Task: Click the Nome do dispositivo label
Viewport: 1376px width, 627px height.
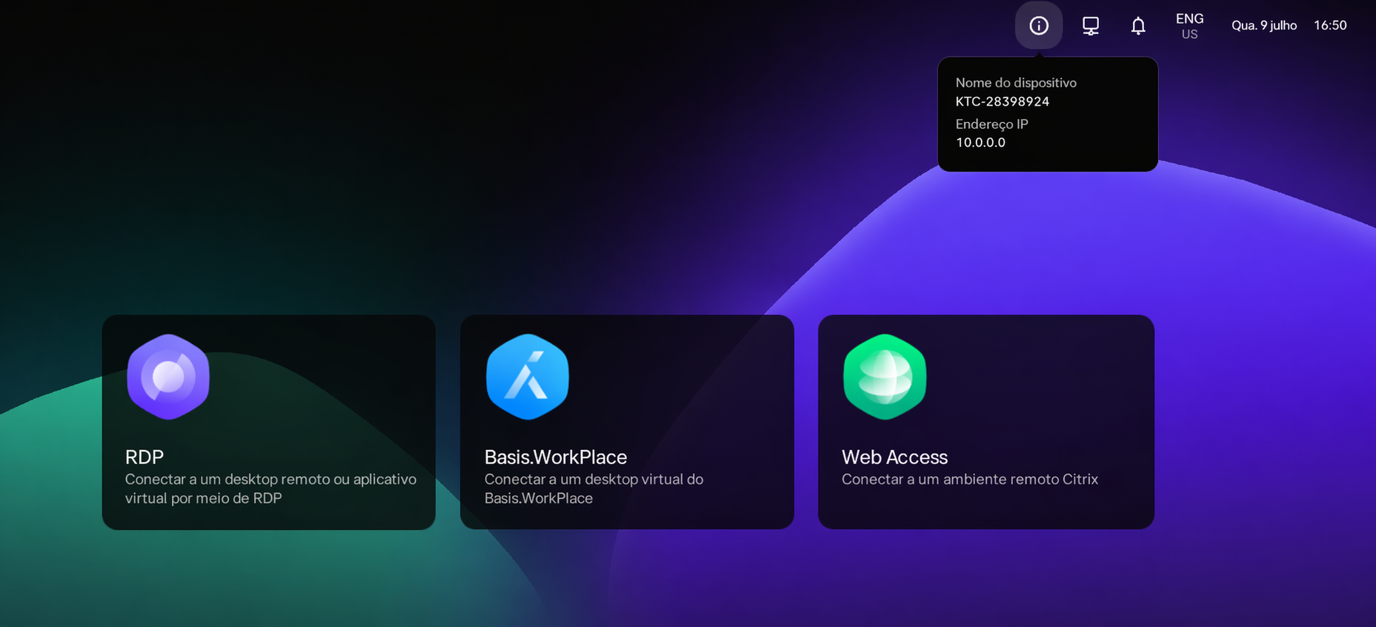Action: [x=1016, y=83]
